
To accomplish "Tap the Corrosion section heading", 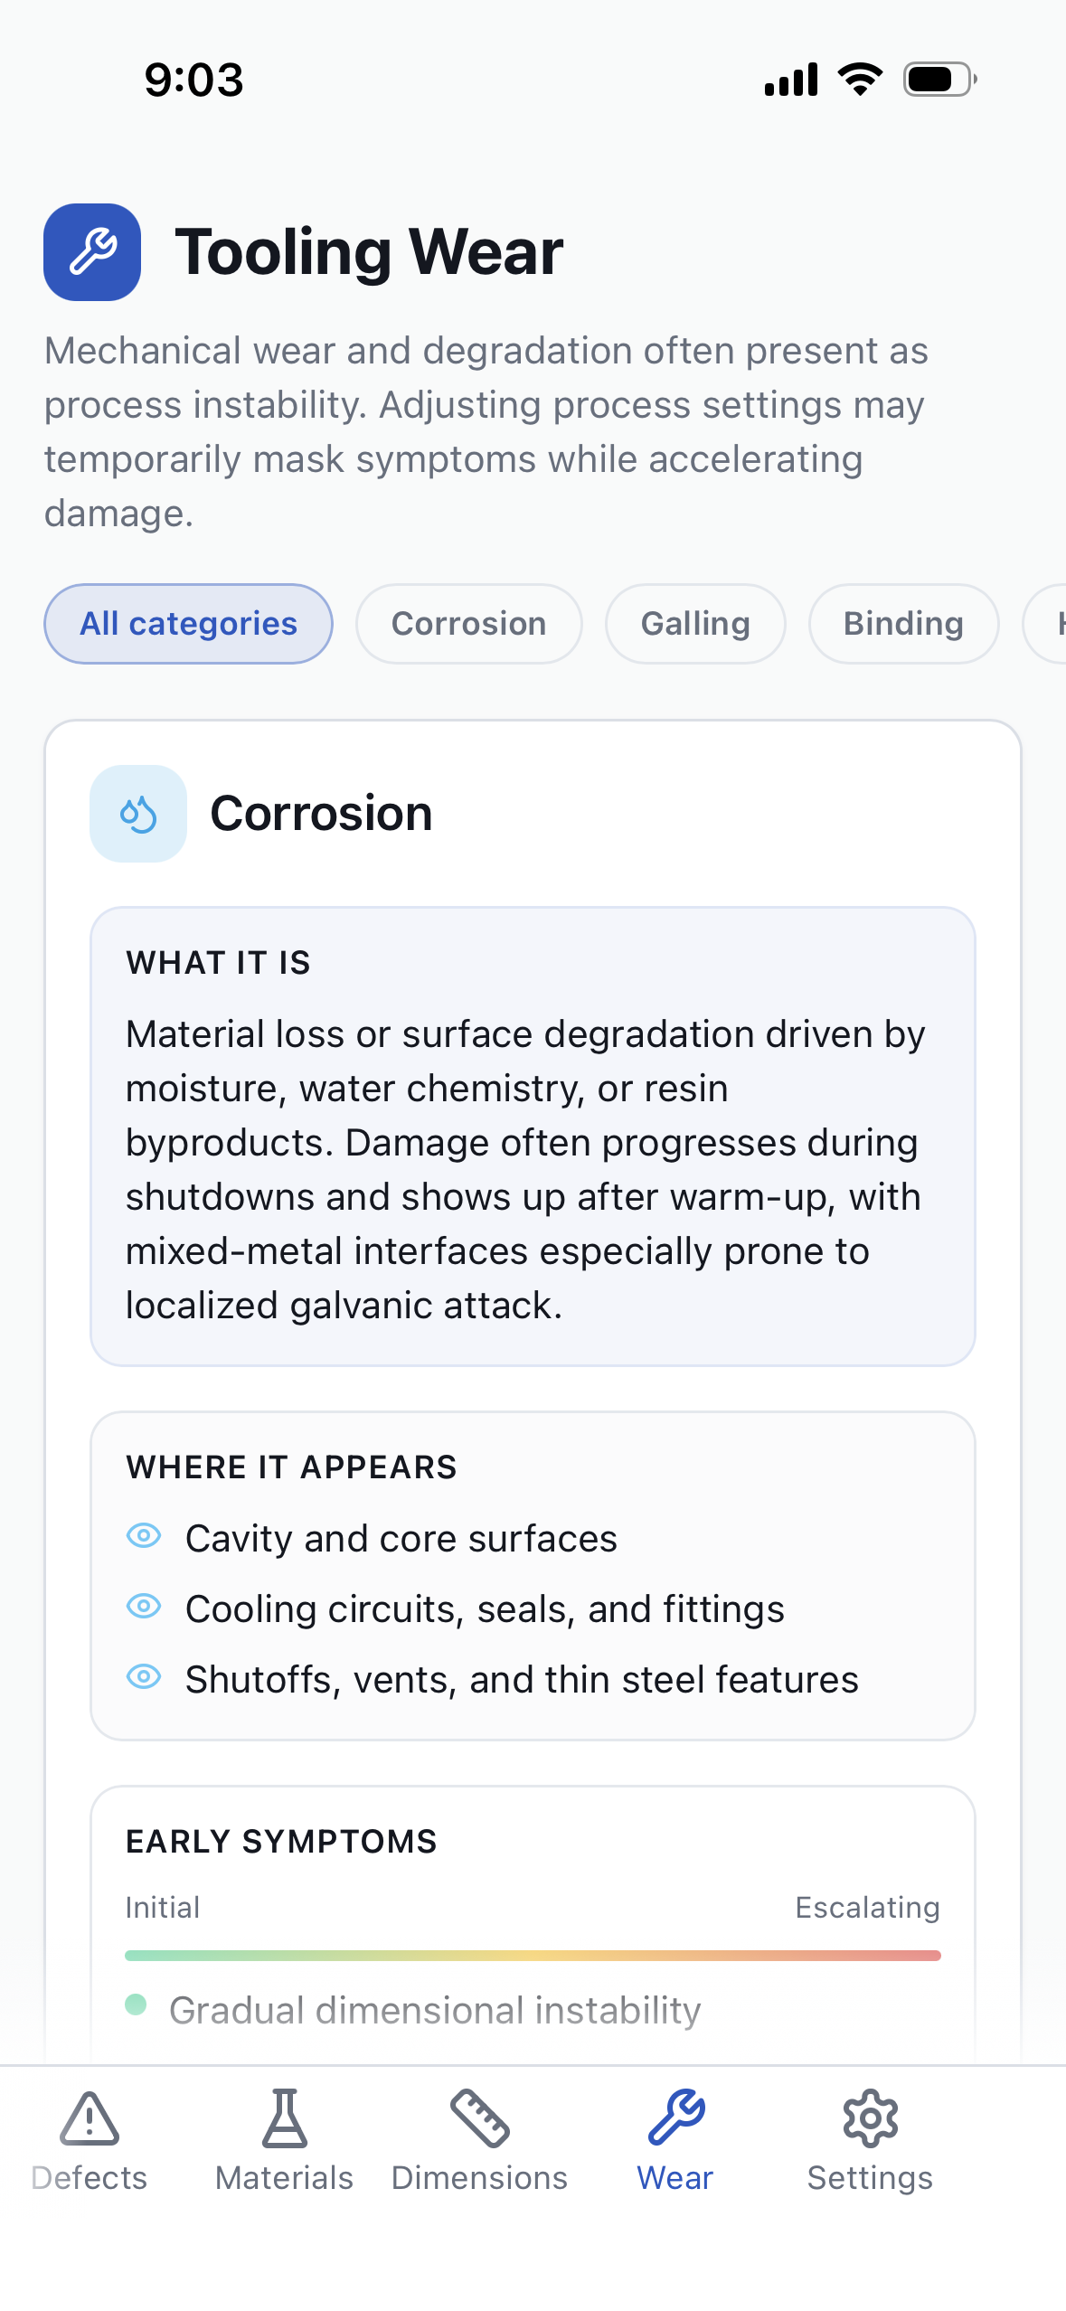I will [x=322, y=813].
